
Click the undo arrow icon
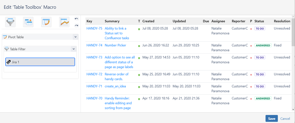point(76,19)
